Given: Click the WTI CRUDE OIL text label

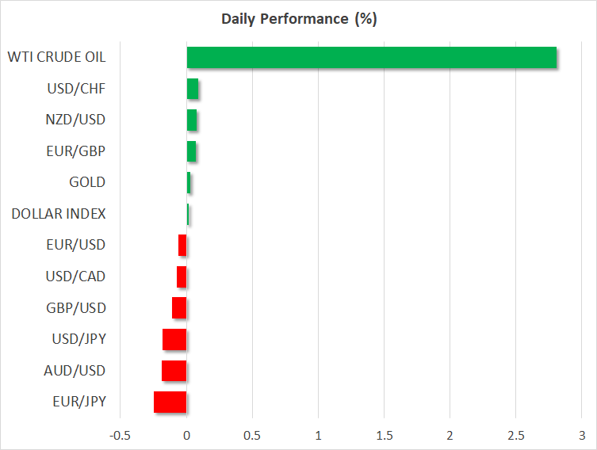Looking at the screenshot, I should tap(56, 57).
